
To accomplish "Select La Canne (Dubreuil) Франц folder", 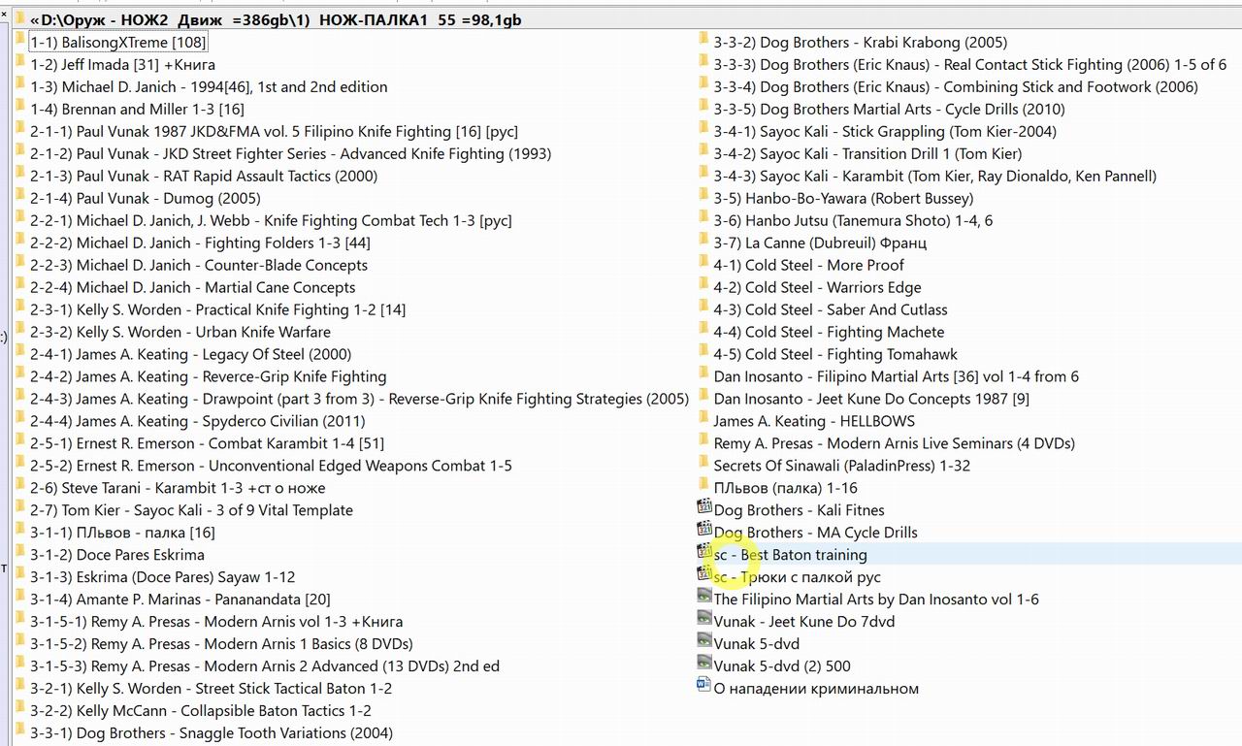I will coord(819,243).
